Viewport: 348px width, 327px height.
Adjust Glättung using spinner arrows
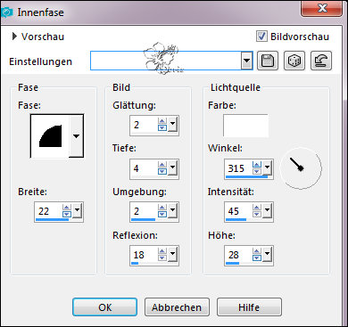click(162, 125)
